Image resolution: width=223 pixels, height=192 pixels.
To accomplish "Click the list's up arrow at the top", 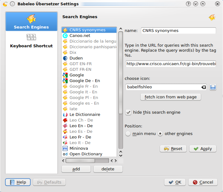I will coord(121,29).
